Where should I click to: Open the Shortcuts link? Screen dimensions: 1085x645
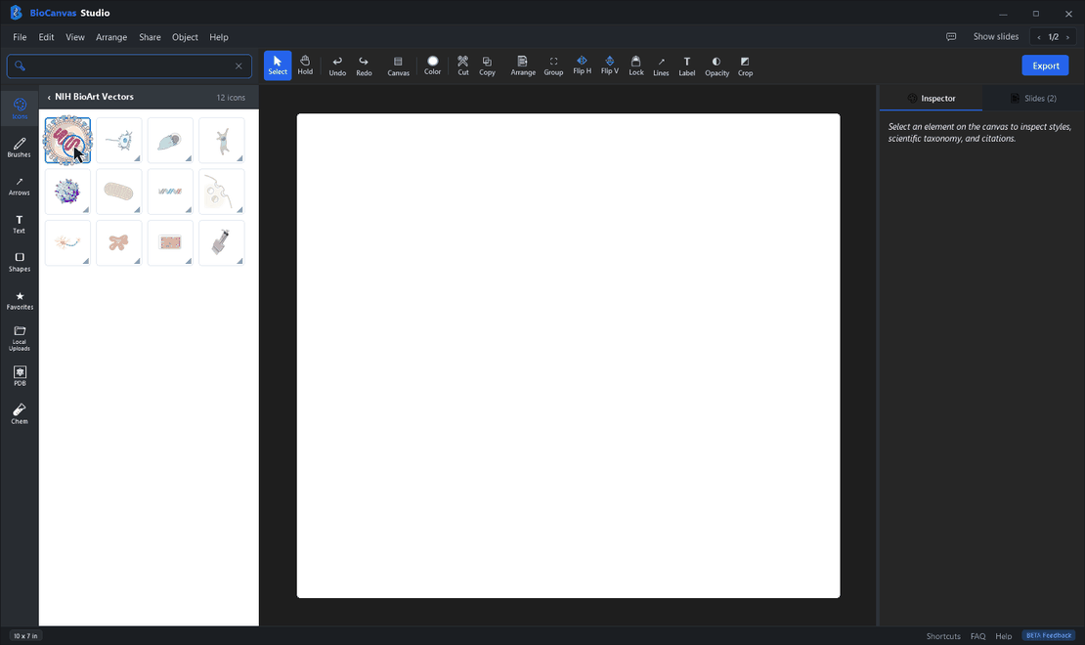(x=943, y=636)
